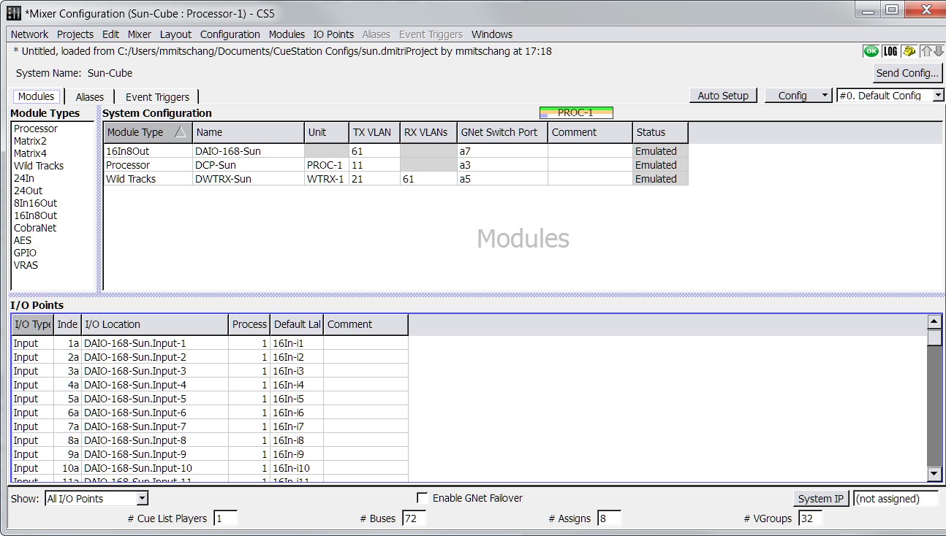Select the DCP-Sun name cell
This screenshot has width=946, height=536.
pos(249,165)
